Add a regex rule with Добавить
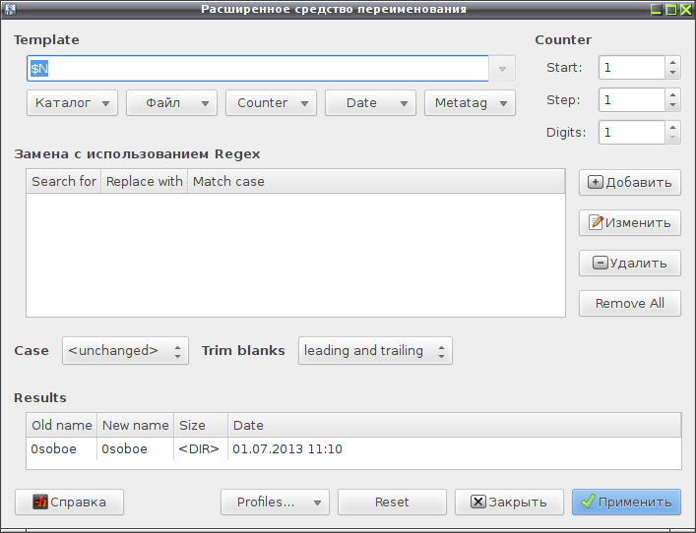This screenshot has width=696, height=533. [x=629, y=182]
